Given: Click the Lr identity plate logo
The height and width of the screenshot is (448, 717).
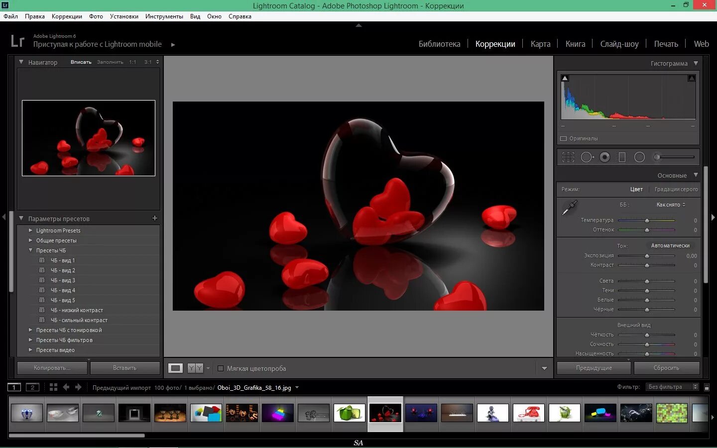Looking at the screenshot, I should (17, 41).
